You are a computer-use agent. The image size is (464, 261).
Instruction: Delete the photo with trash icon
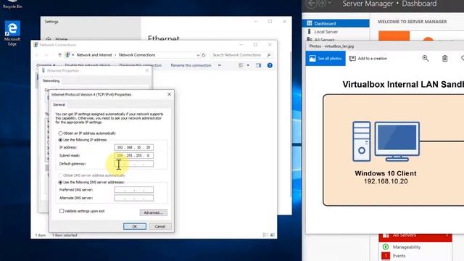coord(444,59)
